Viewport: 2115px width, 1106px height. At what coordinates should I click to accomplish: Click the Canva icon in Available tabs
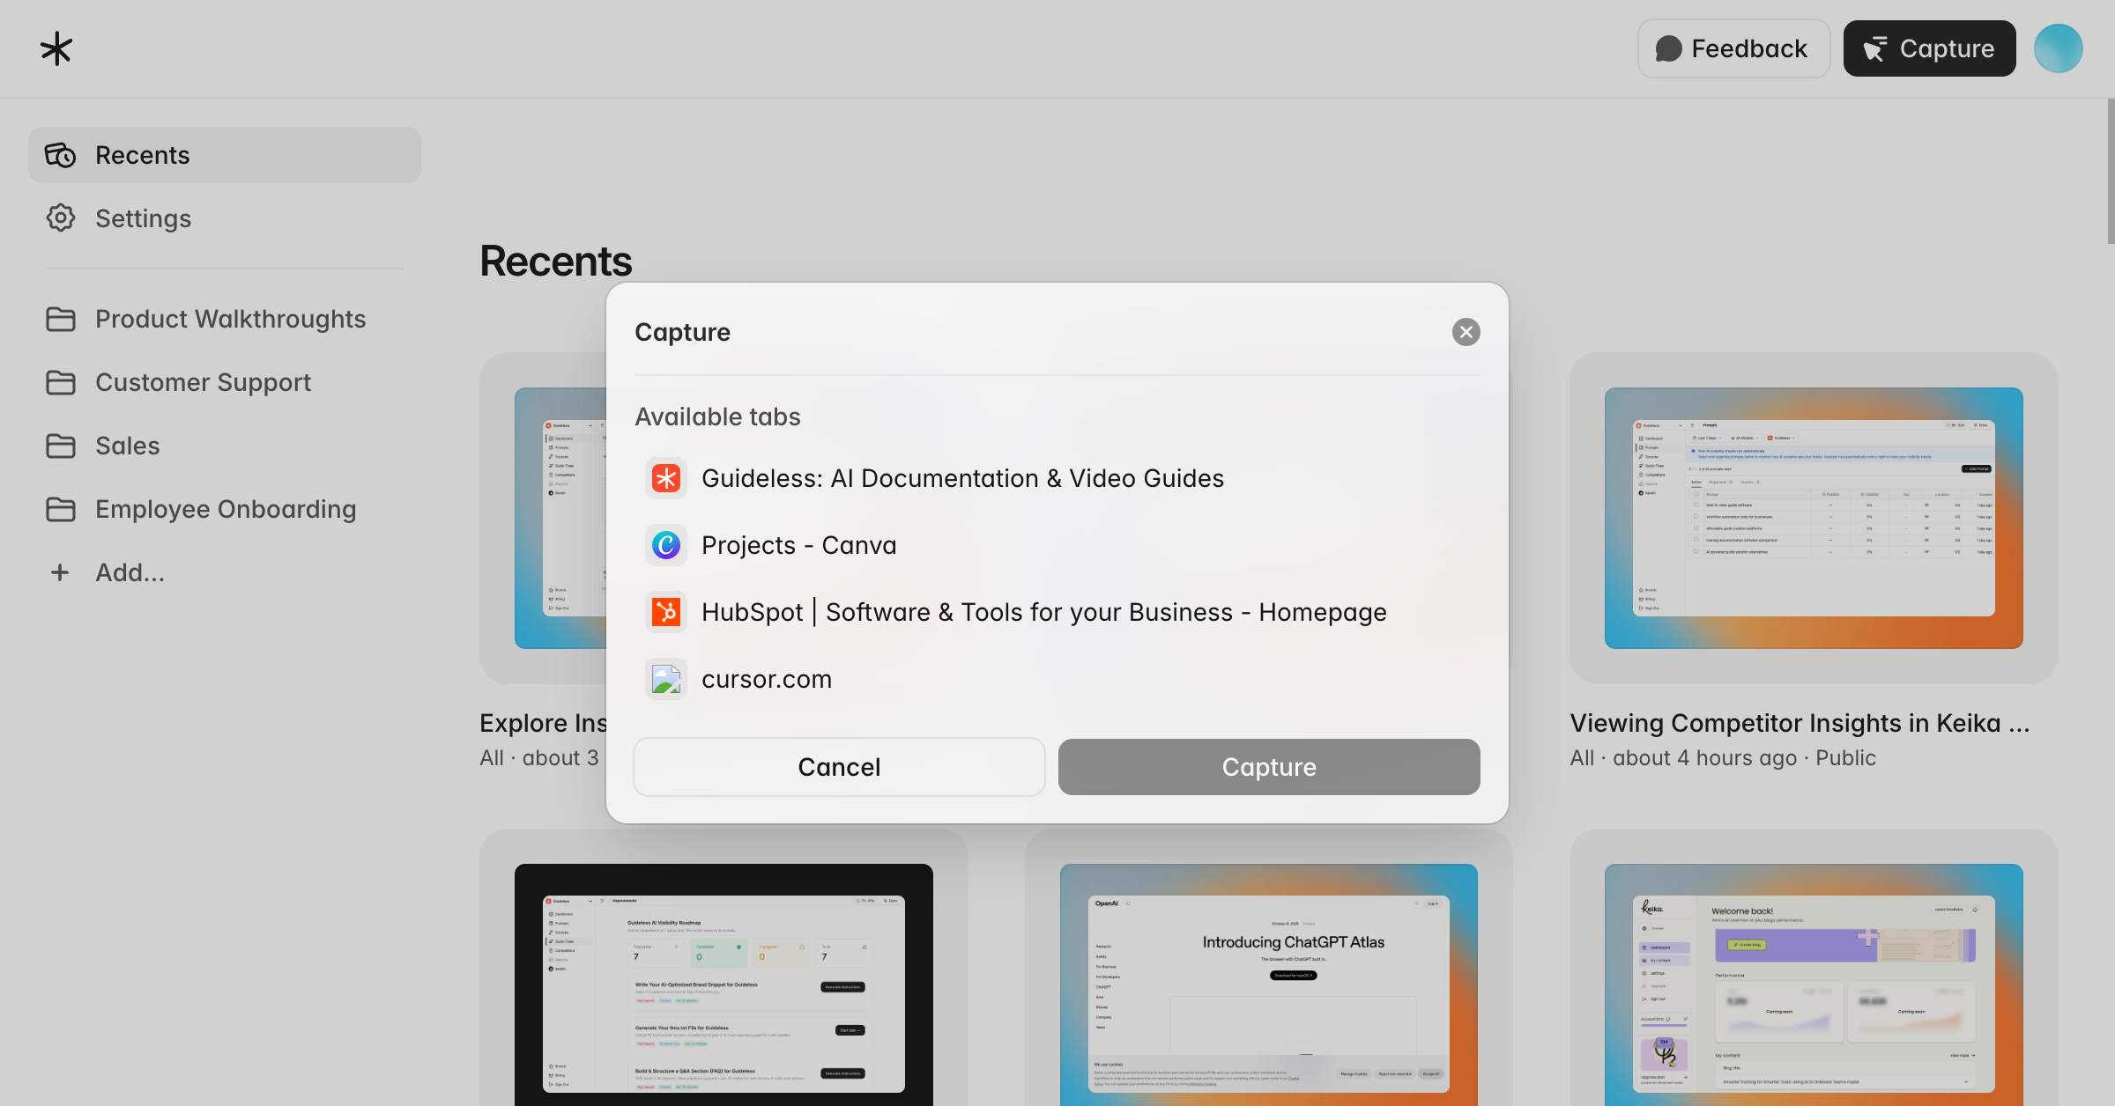point(666,545)
